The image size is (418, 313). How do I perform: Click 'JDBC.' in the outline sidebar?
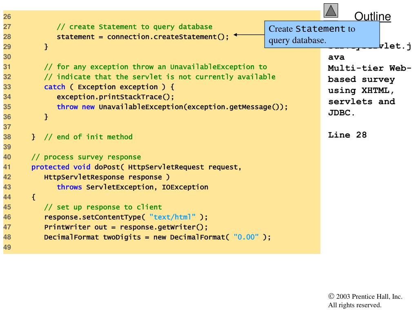coord(341,113)
